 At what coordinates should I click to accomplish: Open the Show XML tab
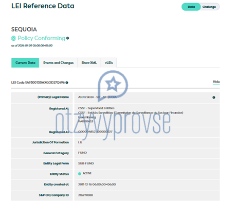tap(89, 63)
